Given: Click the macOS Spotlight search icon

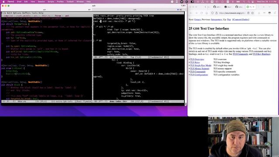Looking at the screenshot, I should pyautogui.click(x=249, y=2).
